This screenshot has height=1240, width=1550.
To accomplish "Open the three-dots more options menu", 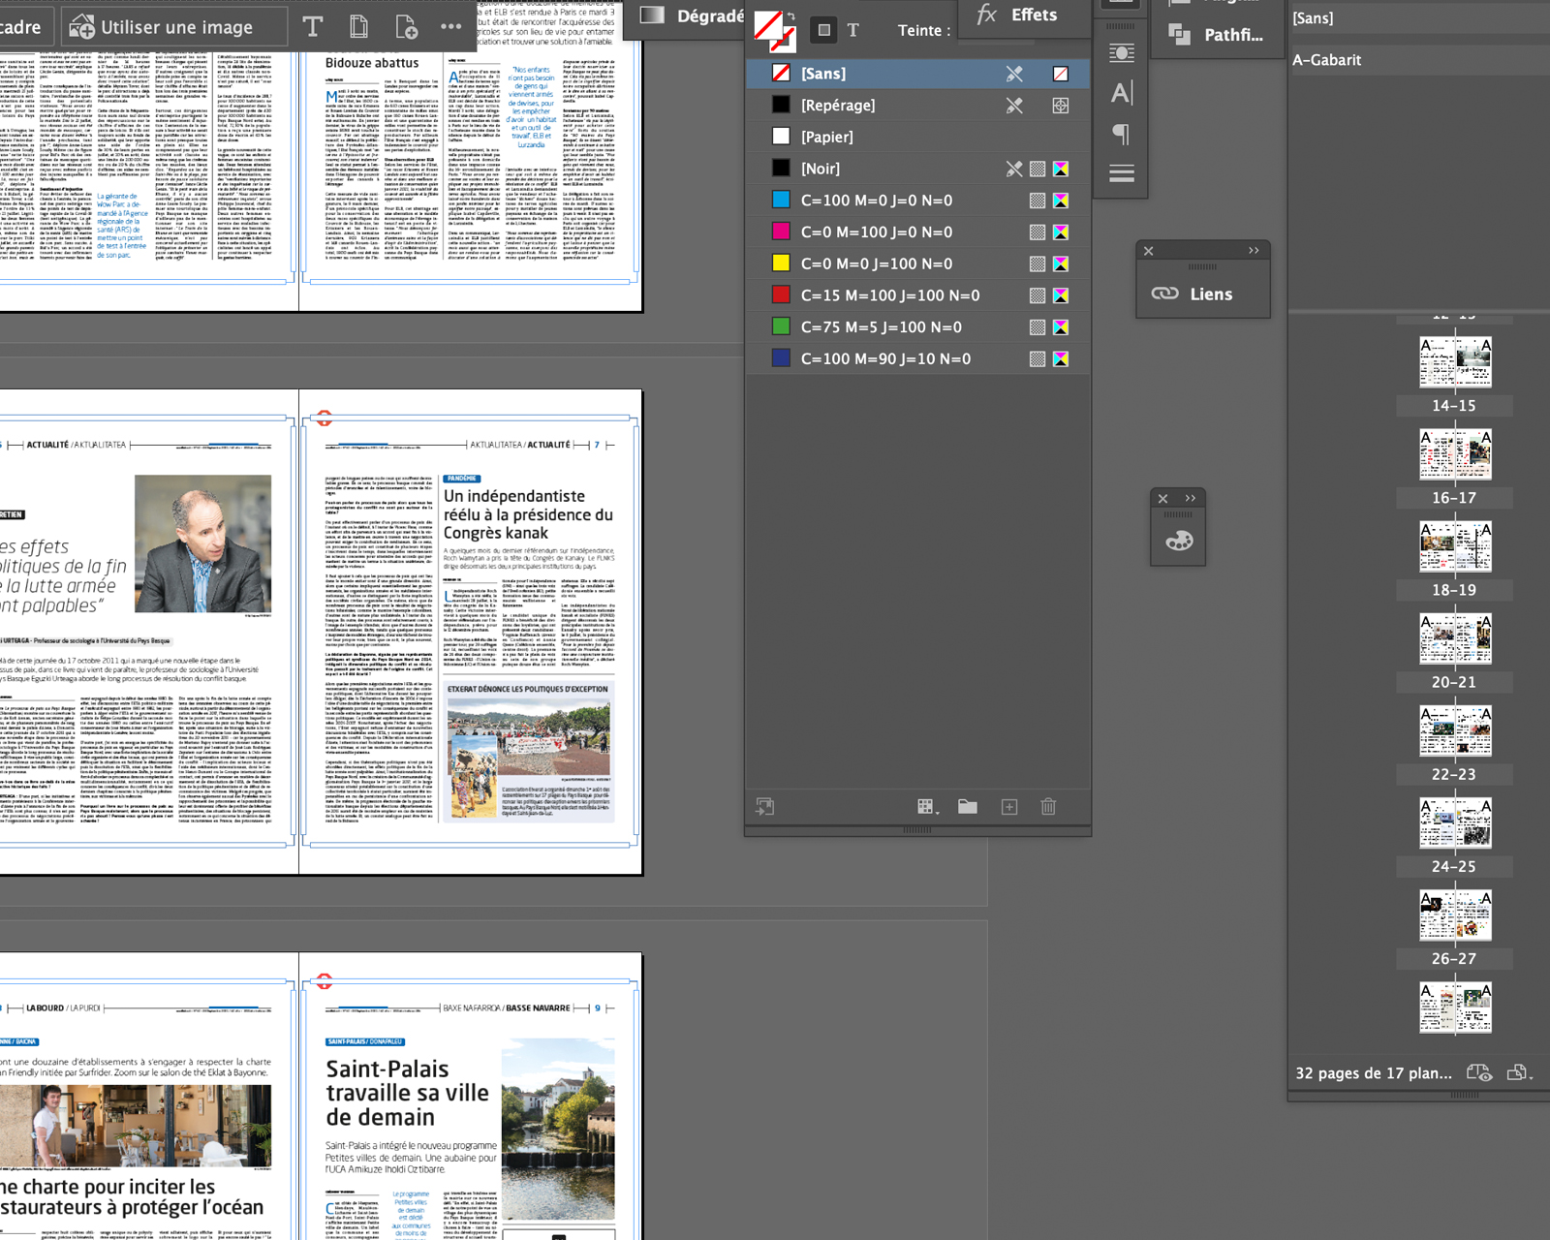I will pyautogui.click(x=450, y=27).
